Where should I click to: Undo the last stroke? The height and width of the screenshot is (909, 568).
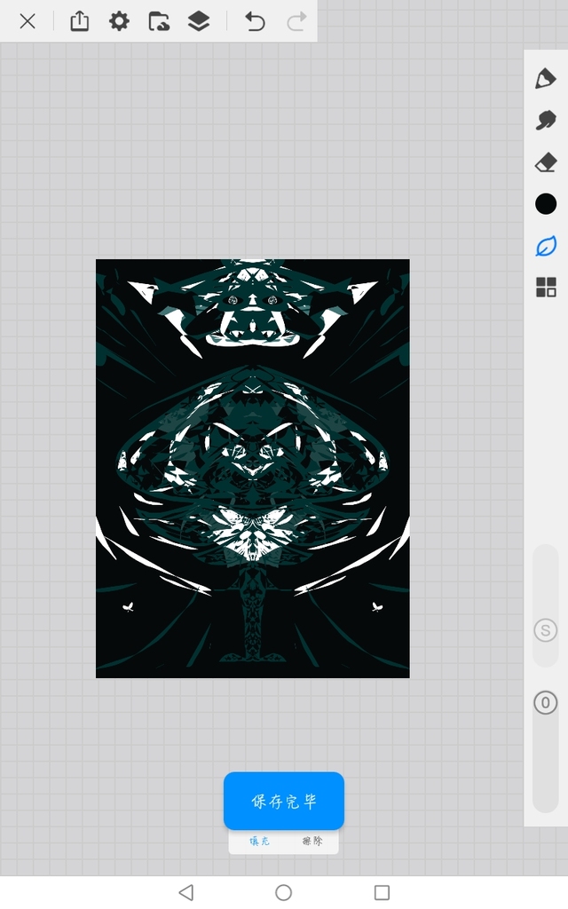[x=255, y=21]
